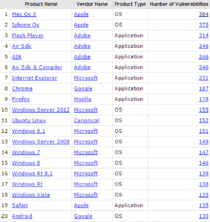This screenshot has width=210, height=222.
Task: Open the Windows Vista product link
Action: [31, 195]
